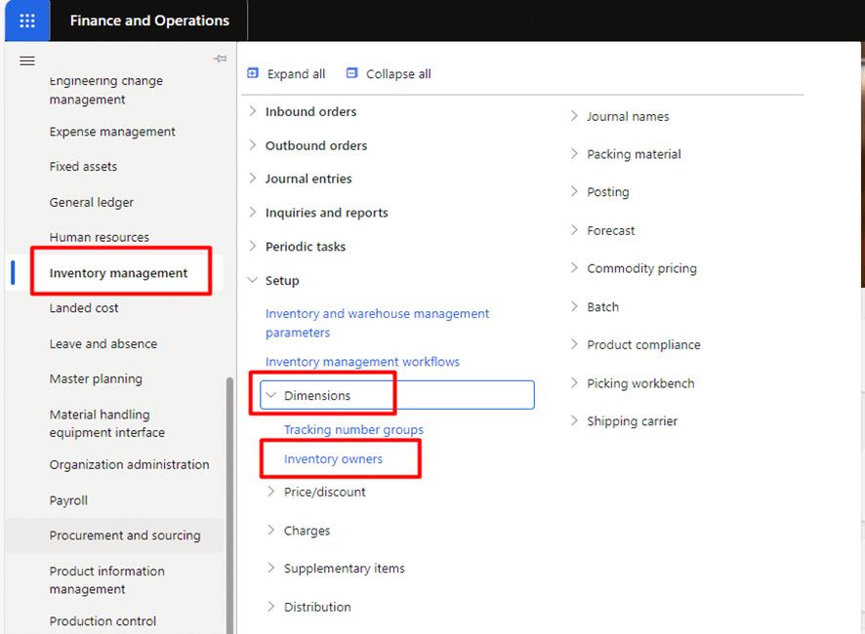Select Inventory management module

click(x=118, y=273)
